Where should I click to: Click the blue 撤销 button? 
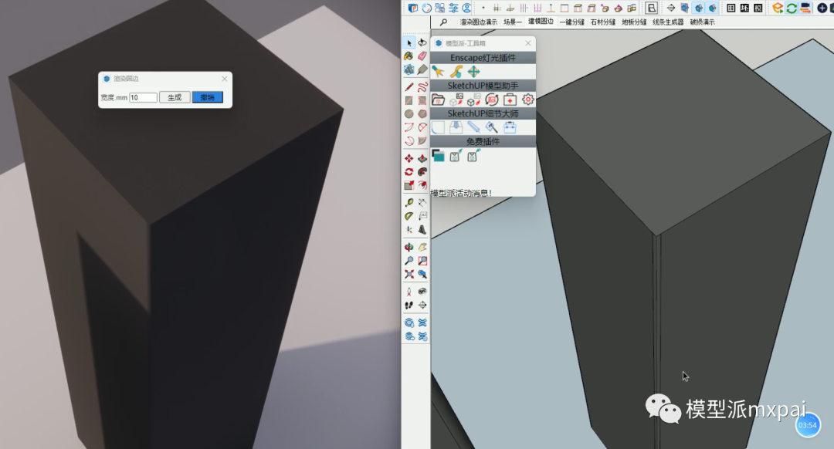pyautogui.click(x=208, y=97)
